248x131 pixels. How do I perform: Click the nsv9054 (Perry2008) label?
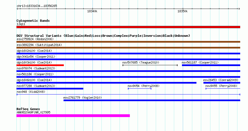(x=144, y=86)
